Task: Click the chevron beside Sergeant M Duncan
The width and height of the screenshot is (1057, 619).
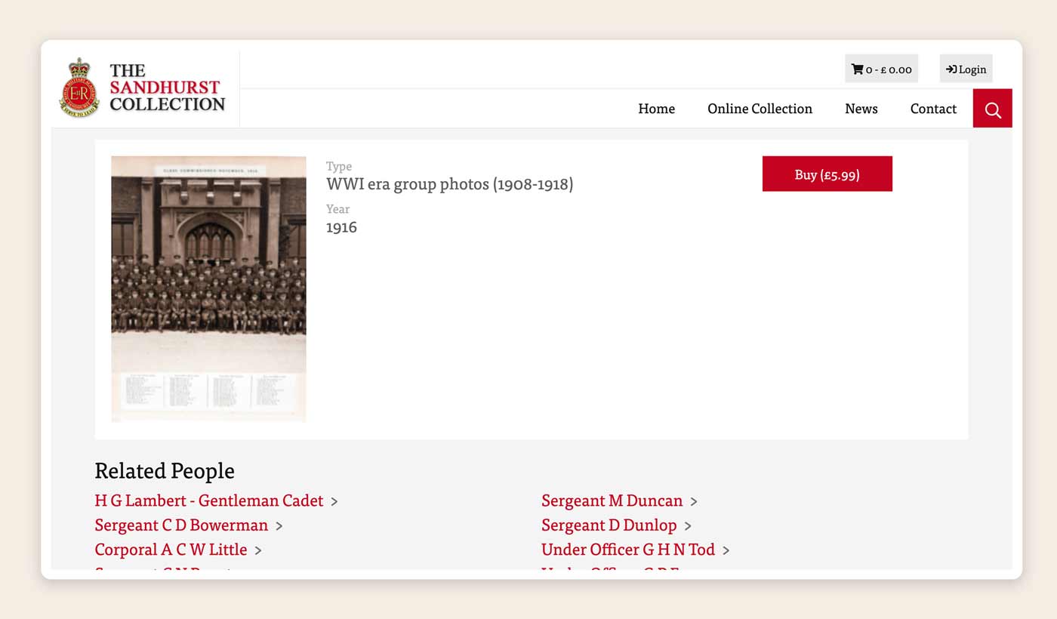Action: [x=694, y=501]
